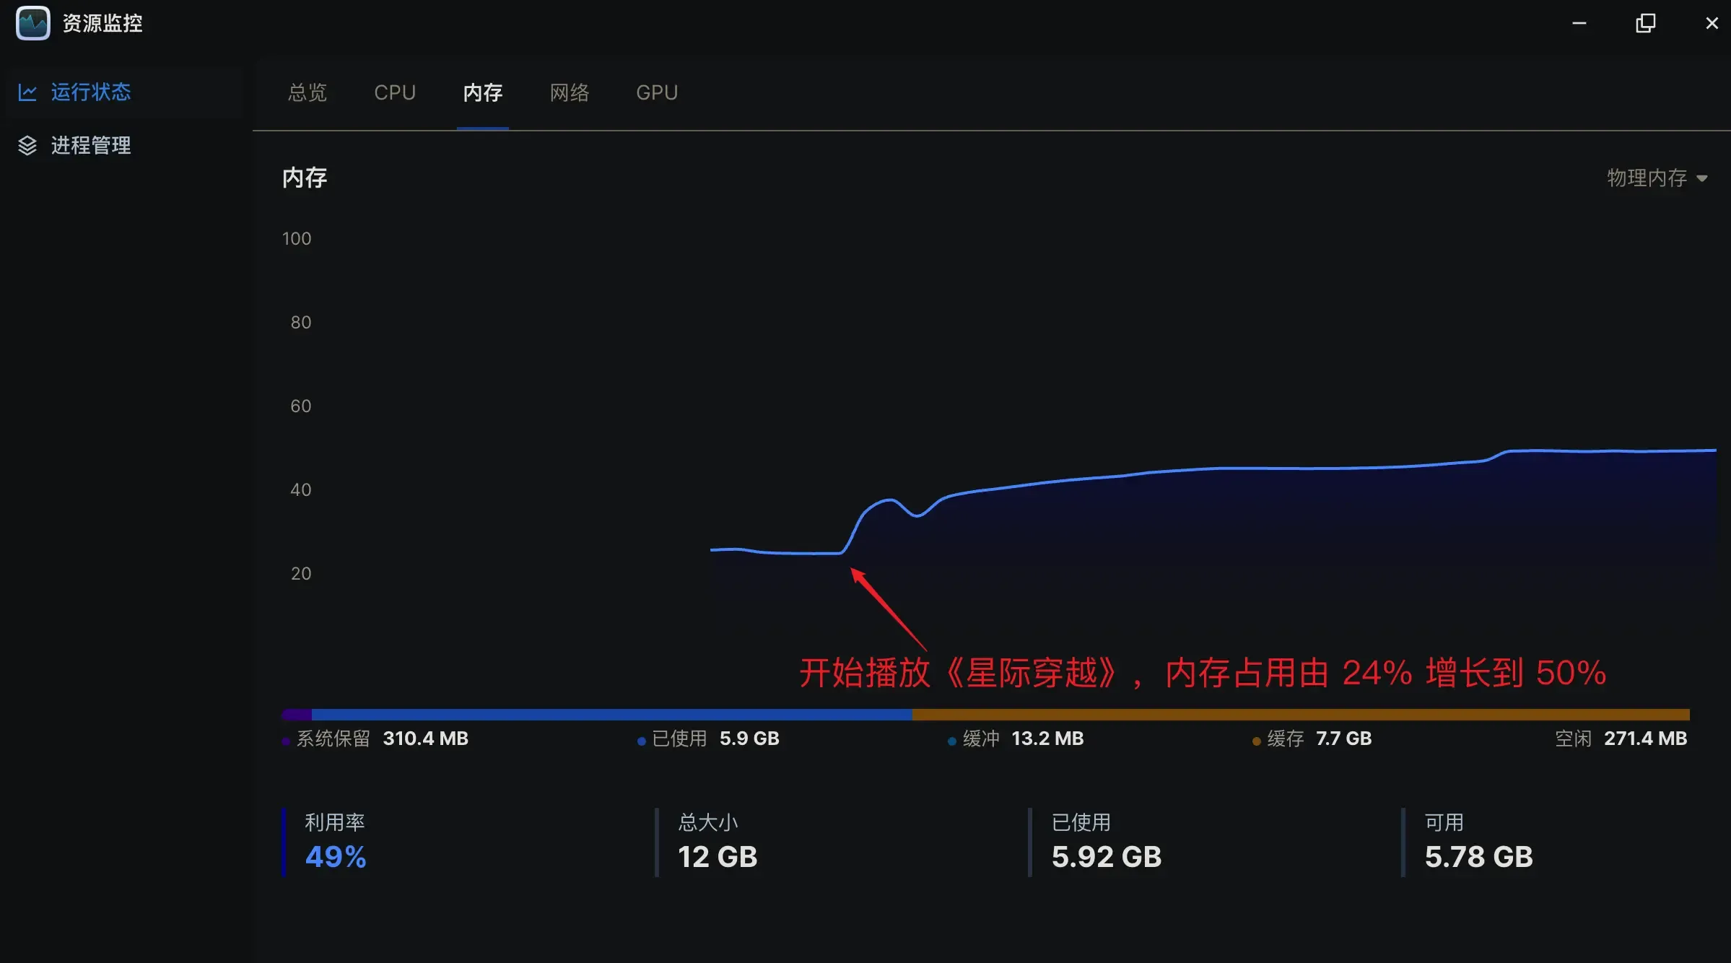
Task: Click the blue 已使用 segment of memory bar
Action: [612, 715]
